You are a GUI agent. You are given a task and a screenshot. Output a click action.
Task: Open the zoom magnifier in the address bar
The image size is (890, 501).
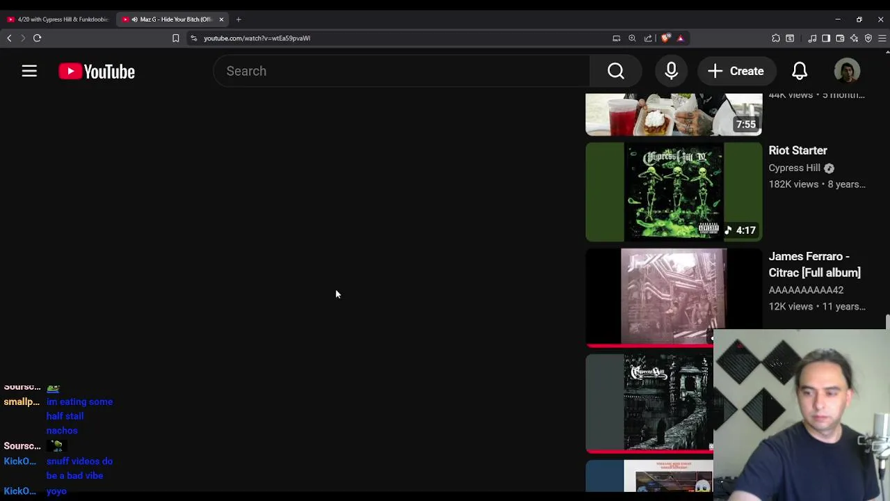(632, 38)
